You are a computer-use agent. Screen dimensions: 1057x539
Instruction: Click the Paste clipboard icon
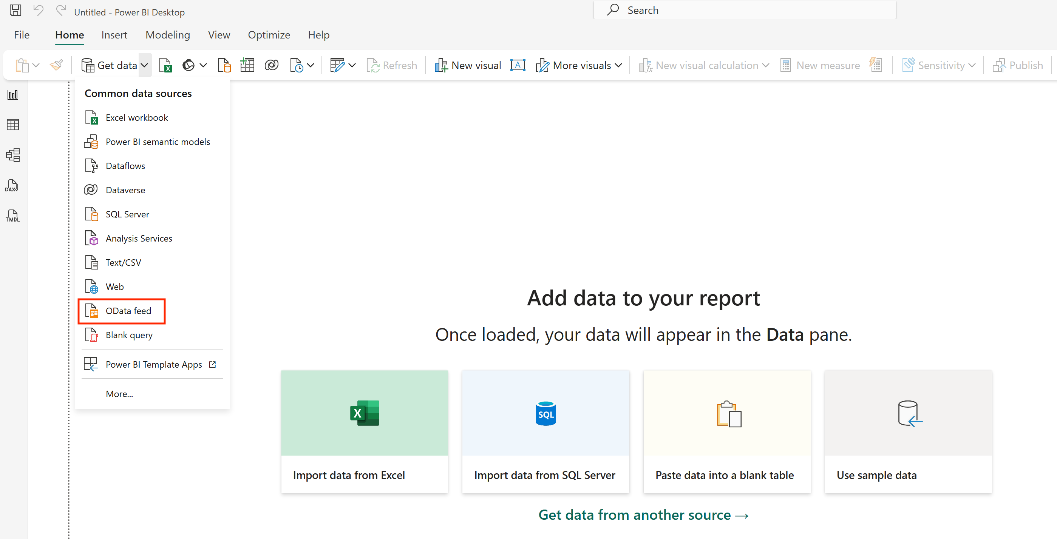click(x=22, y=65)
